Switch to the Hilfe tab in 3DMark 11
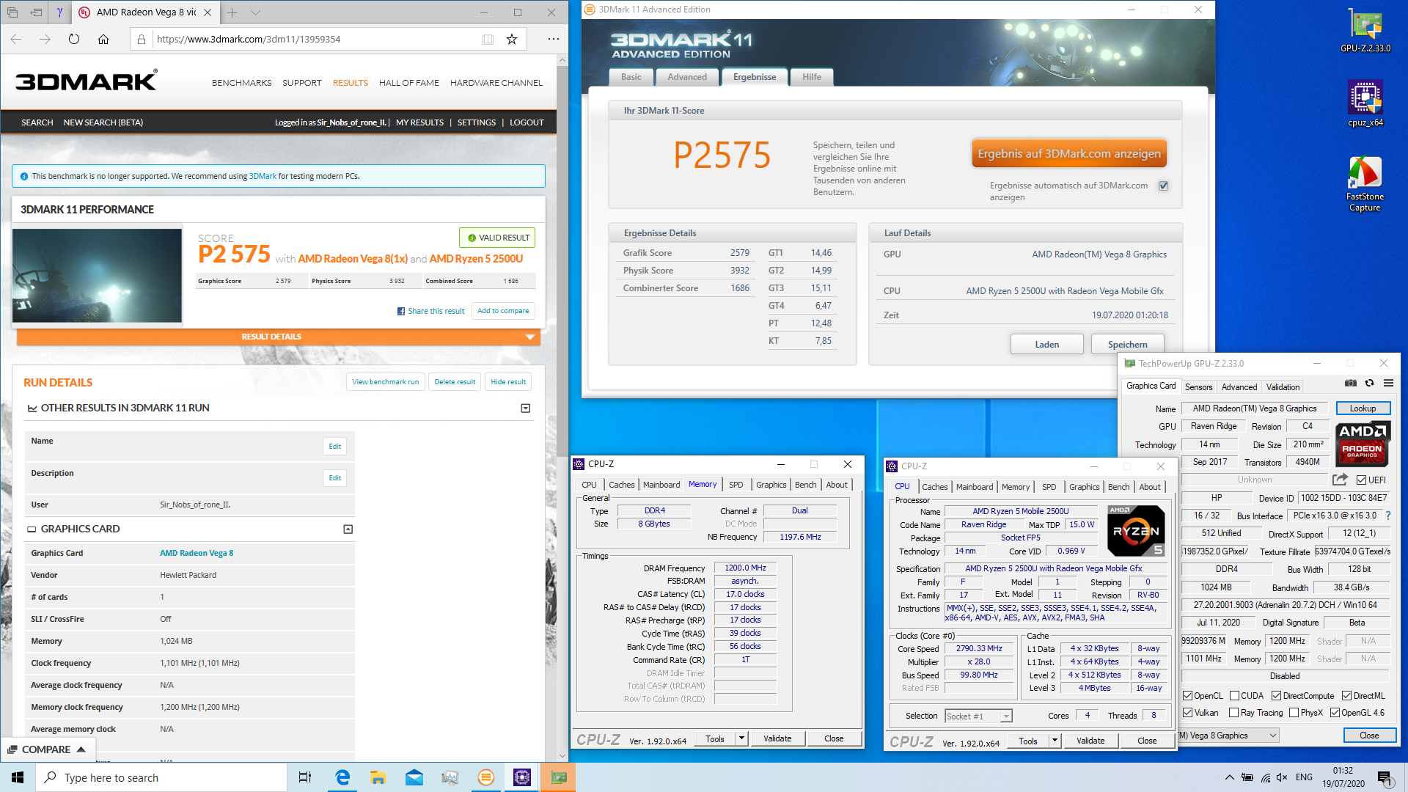 pyautogui.click(x=812, y=77)
